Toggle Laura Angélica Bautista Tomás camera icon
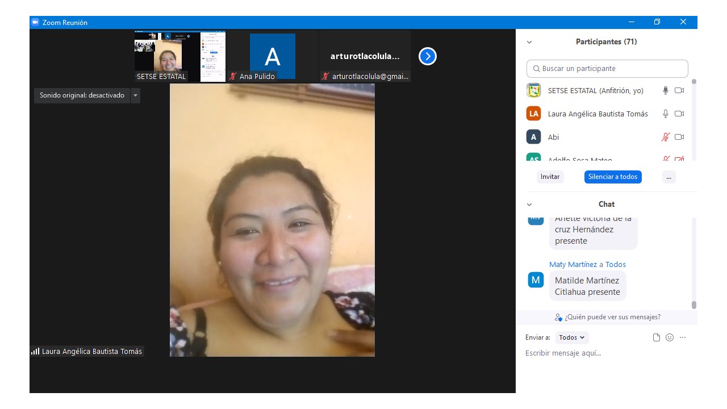The height and width of the screenshot is (409, 727). (679, 114)
